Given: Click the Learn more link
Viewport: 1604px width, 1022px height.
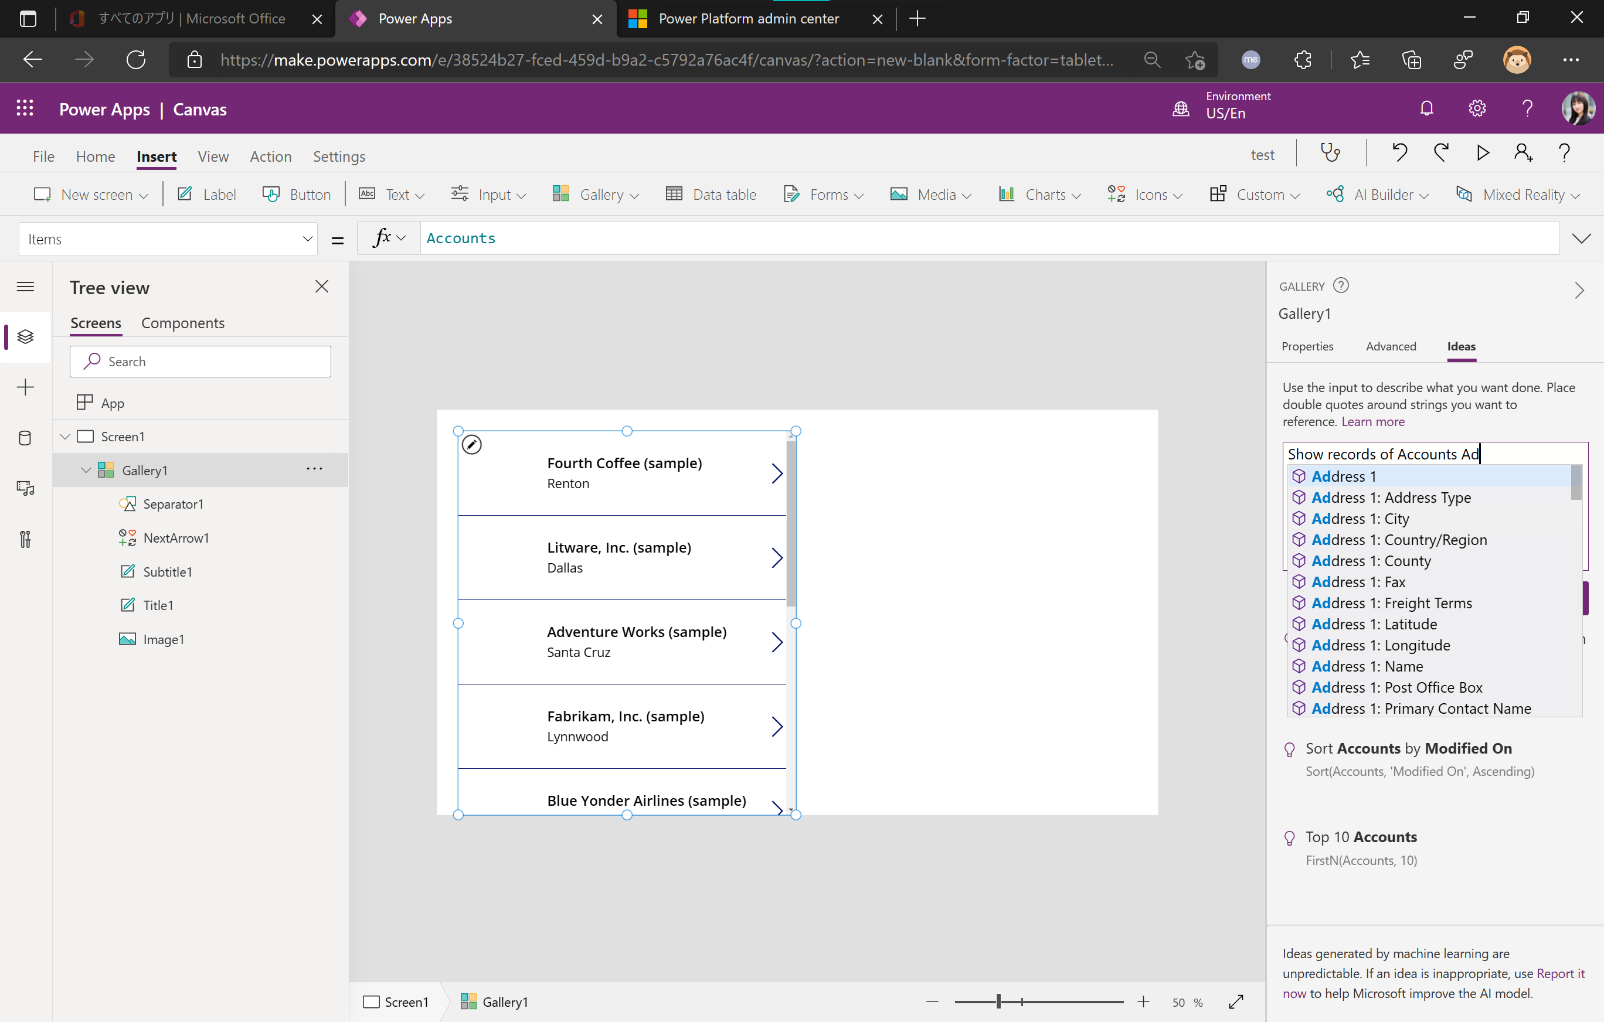Looking at the screenshot, I should pyautogui.click(x=1372, y=421).
